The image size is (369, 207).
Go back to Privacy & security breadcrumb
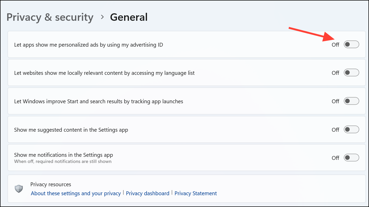coord(50,17)
